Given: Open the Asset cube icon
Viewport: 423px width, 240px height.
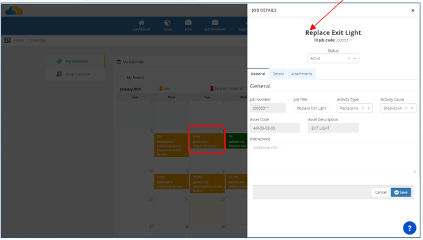Looking at the screenshot, I should pyautogui.click(x=168, y=23).
